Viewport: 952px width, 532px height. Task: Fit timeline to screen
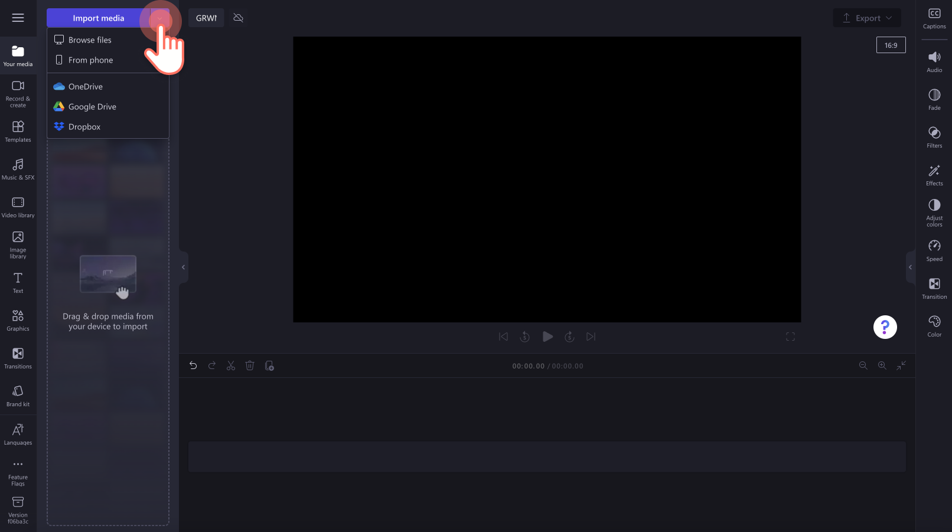(x=901, y=365)
